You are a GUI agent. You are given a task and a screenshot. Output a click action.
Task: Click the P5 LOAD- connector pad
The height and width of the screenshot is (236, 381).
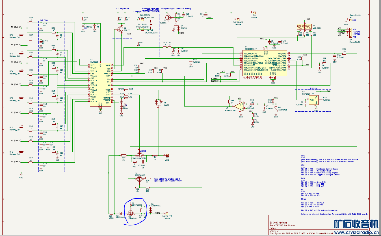[167, 155]
